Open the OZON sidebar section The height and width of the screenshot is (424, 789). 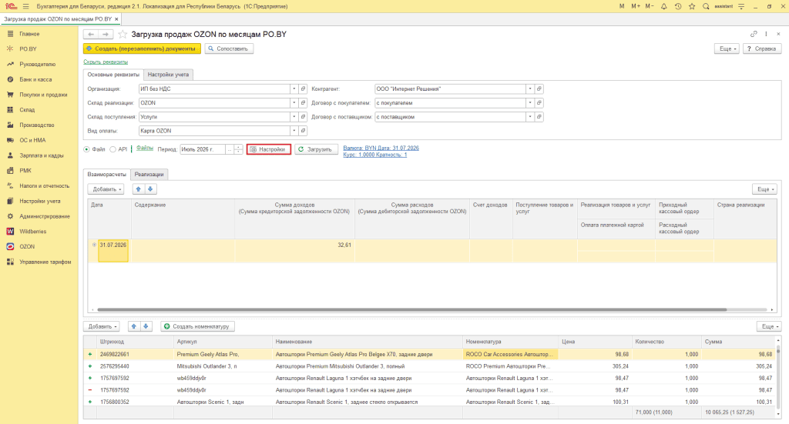(x=27, y=247)
